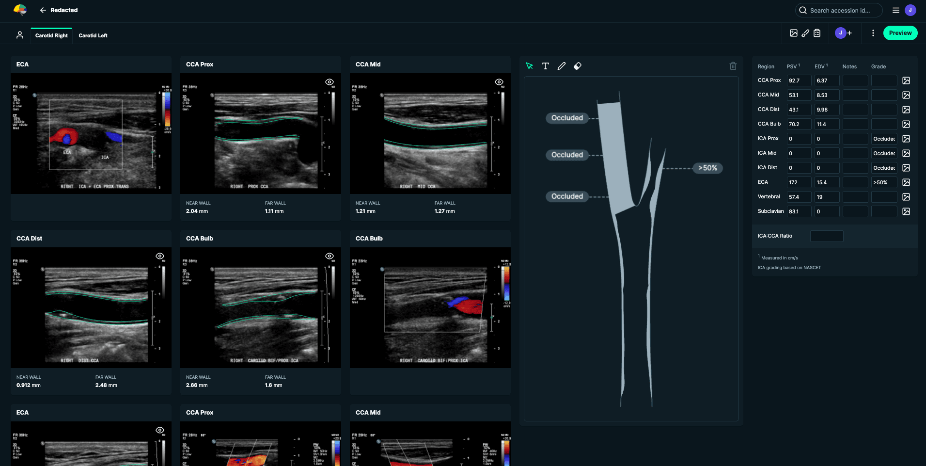Click the add collaborator plus icon

(849, 33)
